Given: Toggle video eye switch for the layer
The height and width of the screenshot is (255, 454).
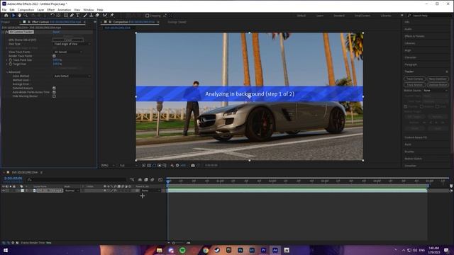Looking at the screenshot, I should point(3,191).
